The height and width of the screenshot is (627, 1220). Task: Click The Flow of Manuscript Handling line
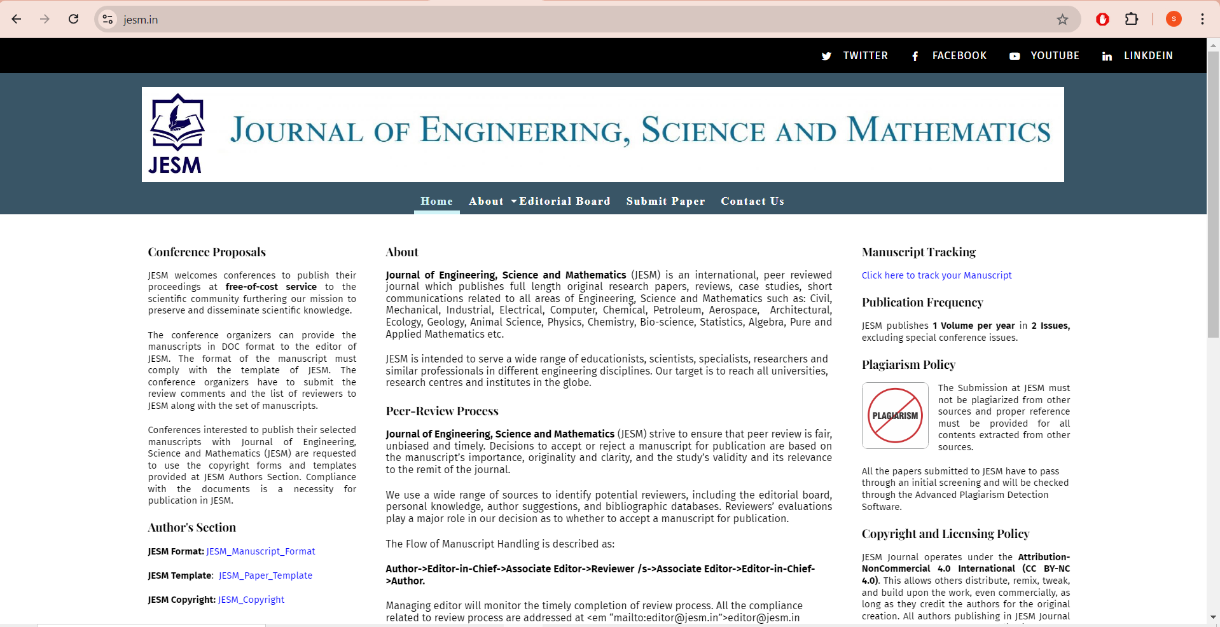point(500,544)
